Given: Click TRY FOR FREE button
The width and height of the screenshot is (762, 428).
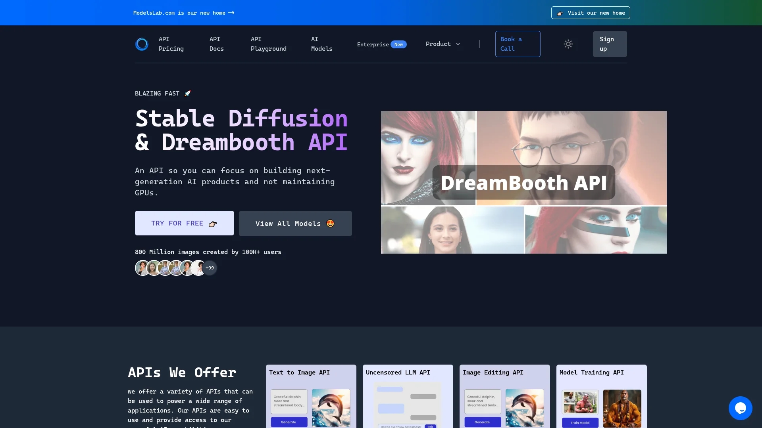Looking at the screenshot, I should [185, 223].
